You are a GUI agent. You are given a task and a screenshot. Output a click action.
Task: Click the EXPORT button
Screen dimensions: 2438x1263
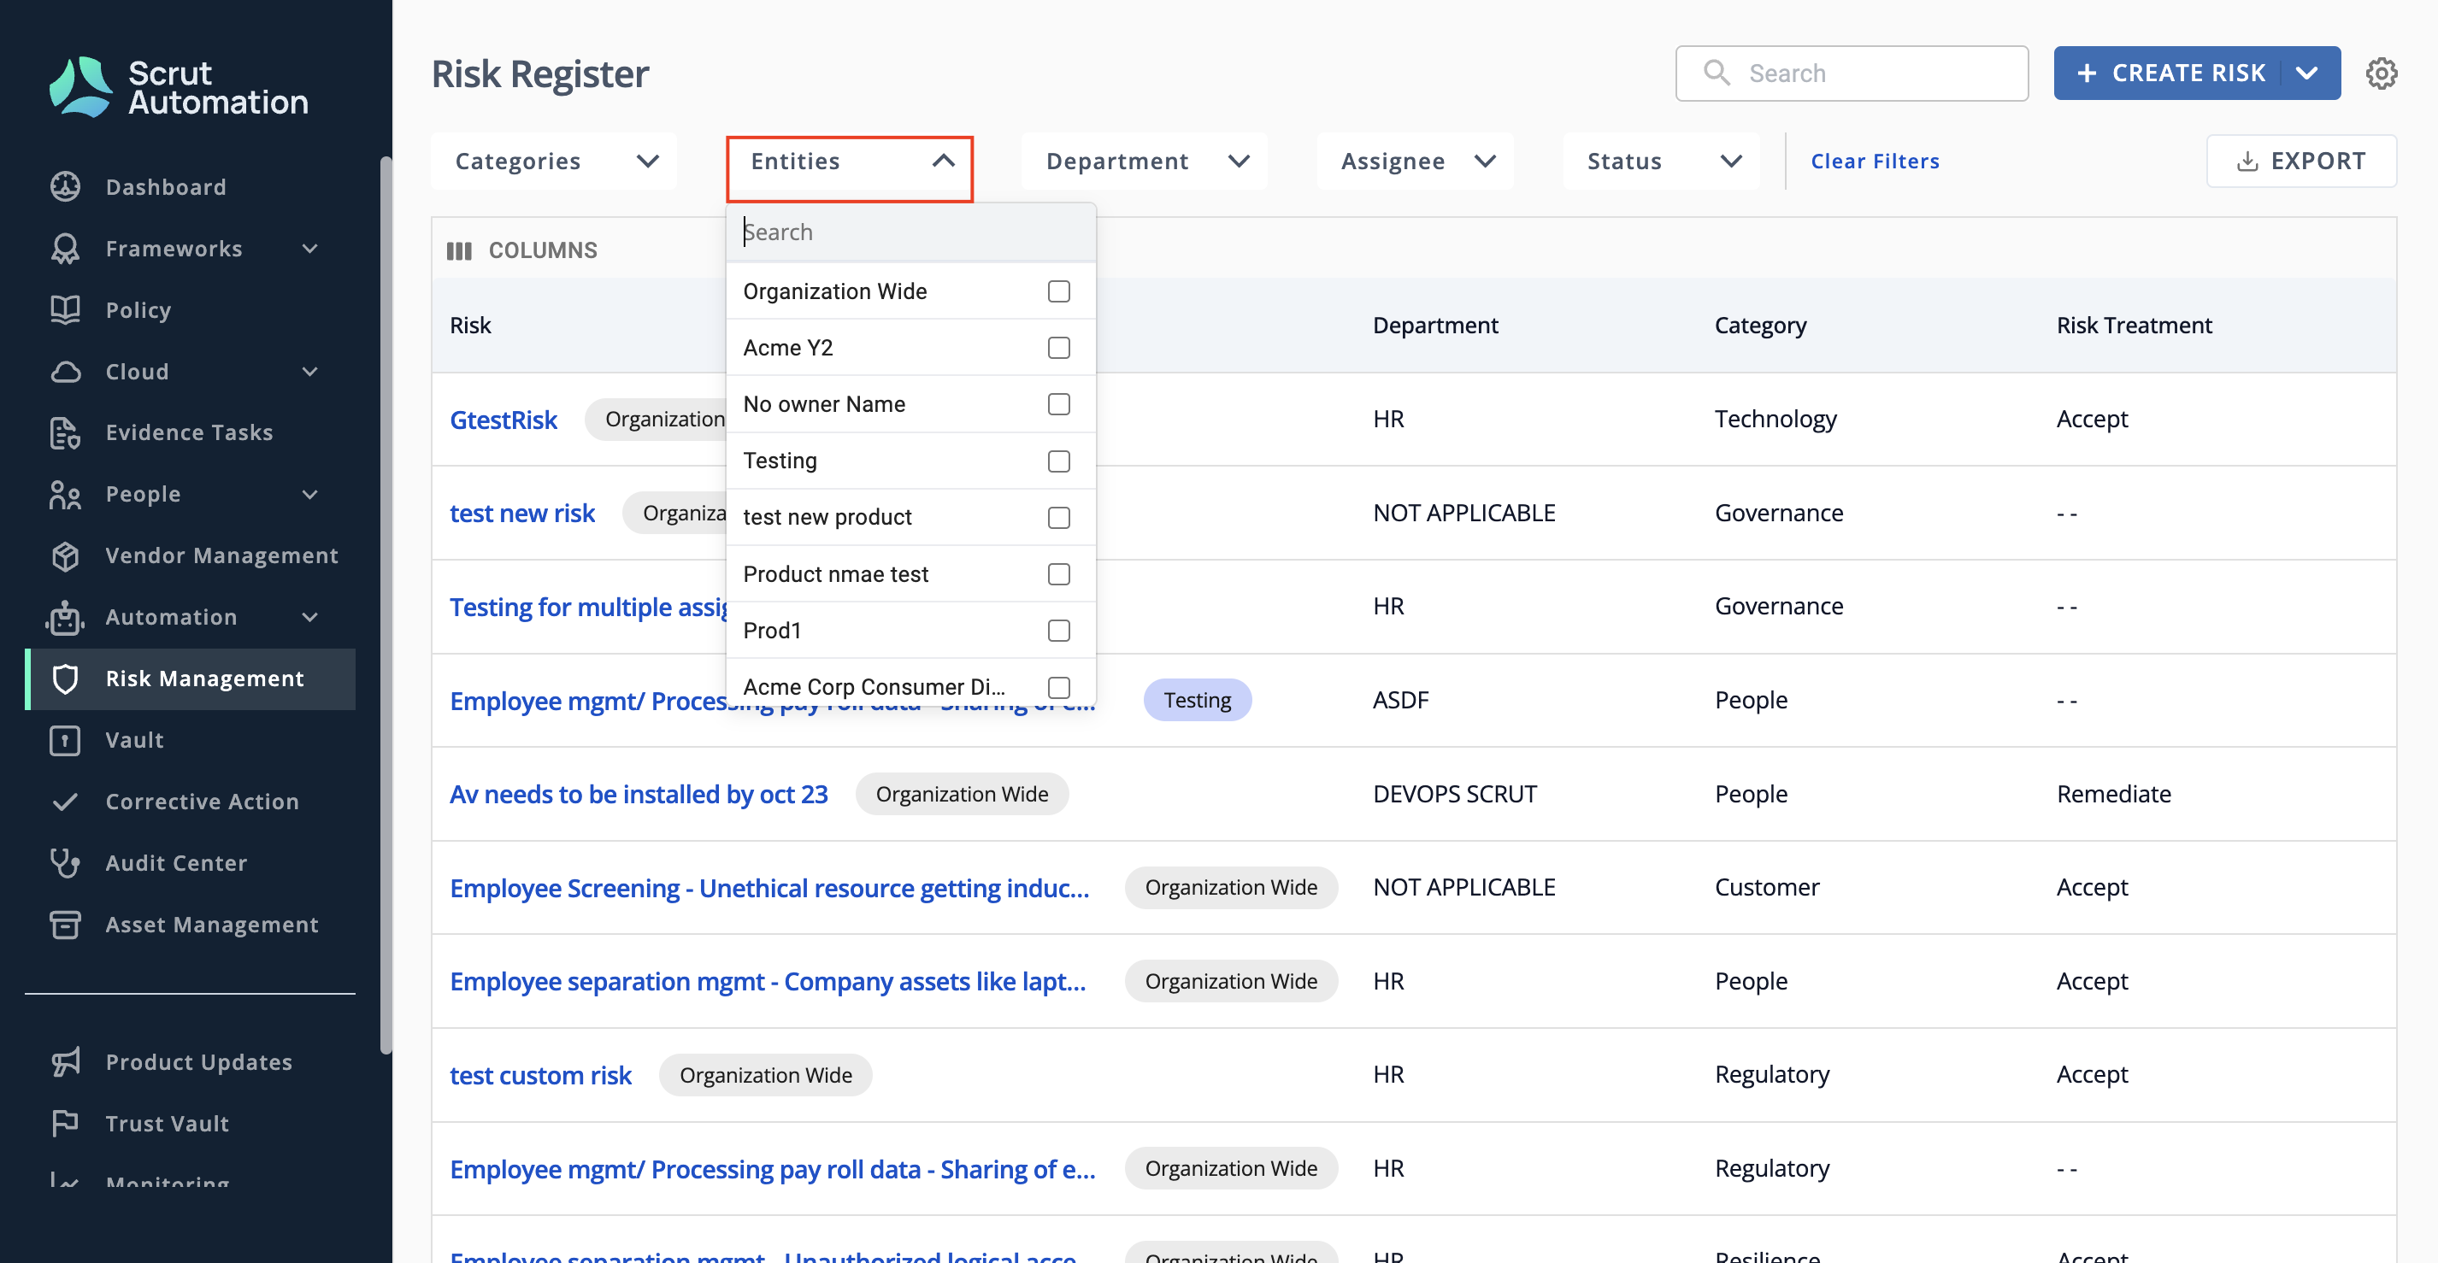coord(2300,161)
